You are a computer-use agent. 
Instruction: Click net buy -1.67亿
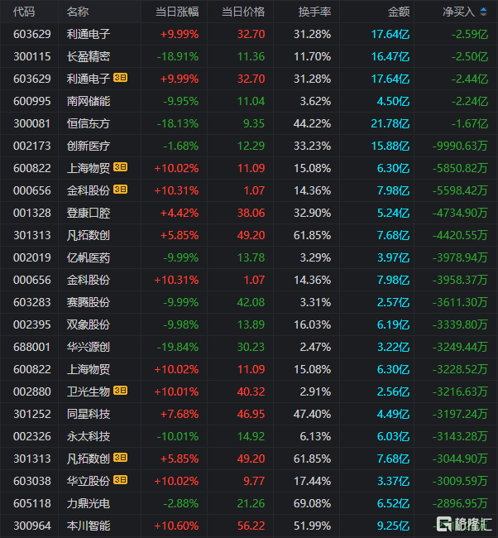(470, 123)
